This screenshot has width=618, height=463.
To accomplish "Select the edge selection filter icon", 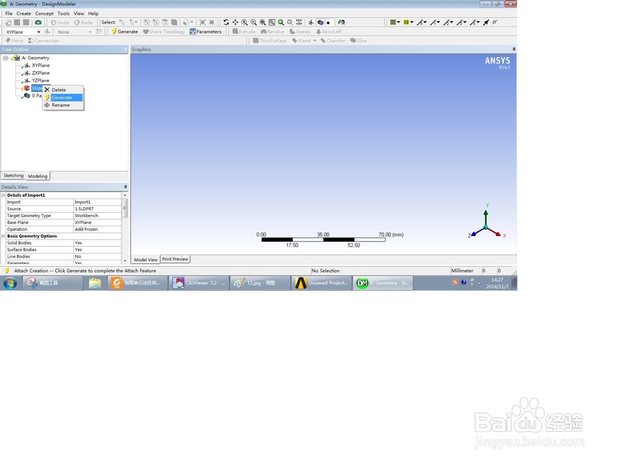I will [156, 22].
